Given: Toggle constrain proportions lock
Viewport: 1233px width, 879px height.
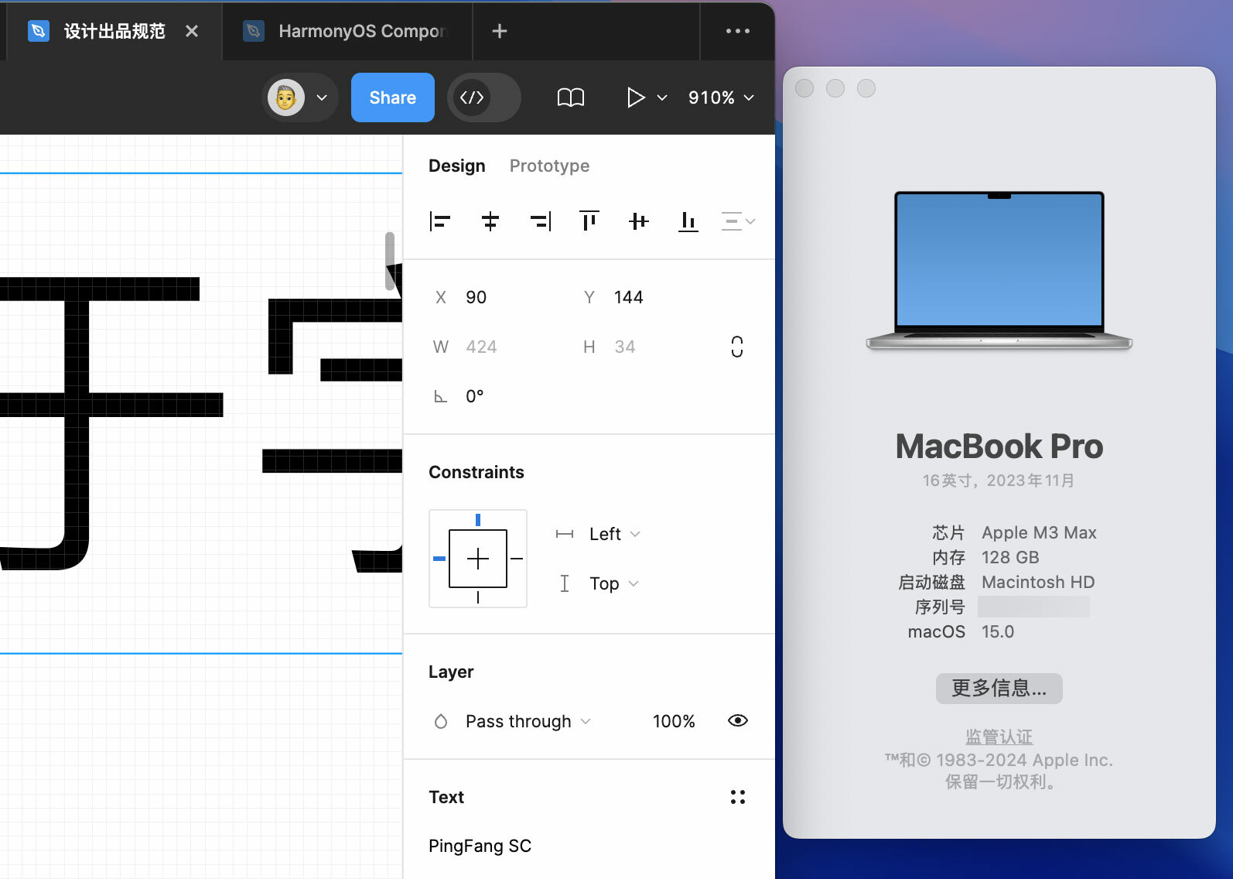Looking at the screenshot, I should 737,347.
